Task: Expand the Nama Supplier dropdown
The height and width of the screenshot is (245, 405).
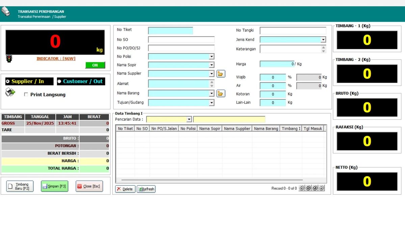Action: [x=212, y=73]
